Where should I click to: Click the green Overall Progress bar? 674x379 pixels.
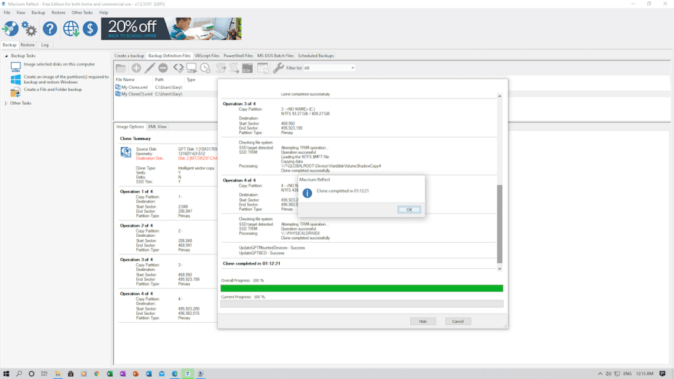click(361, 289)
